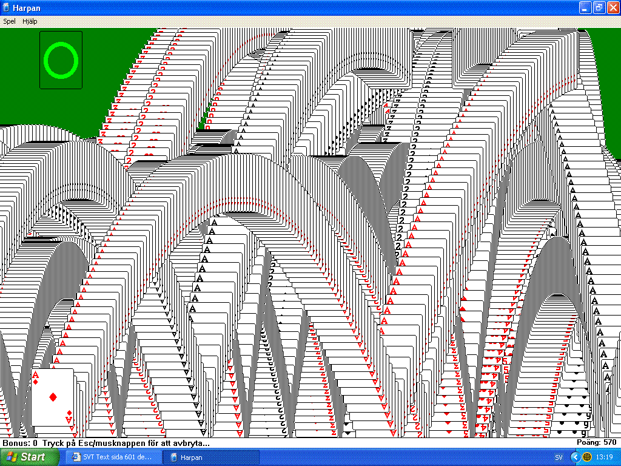Click the ace of diamonds card

click(x=52, y=397)
